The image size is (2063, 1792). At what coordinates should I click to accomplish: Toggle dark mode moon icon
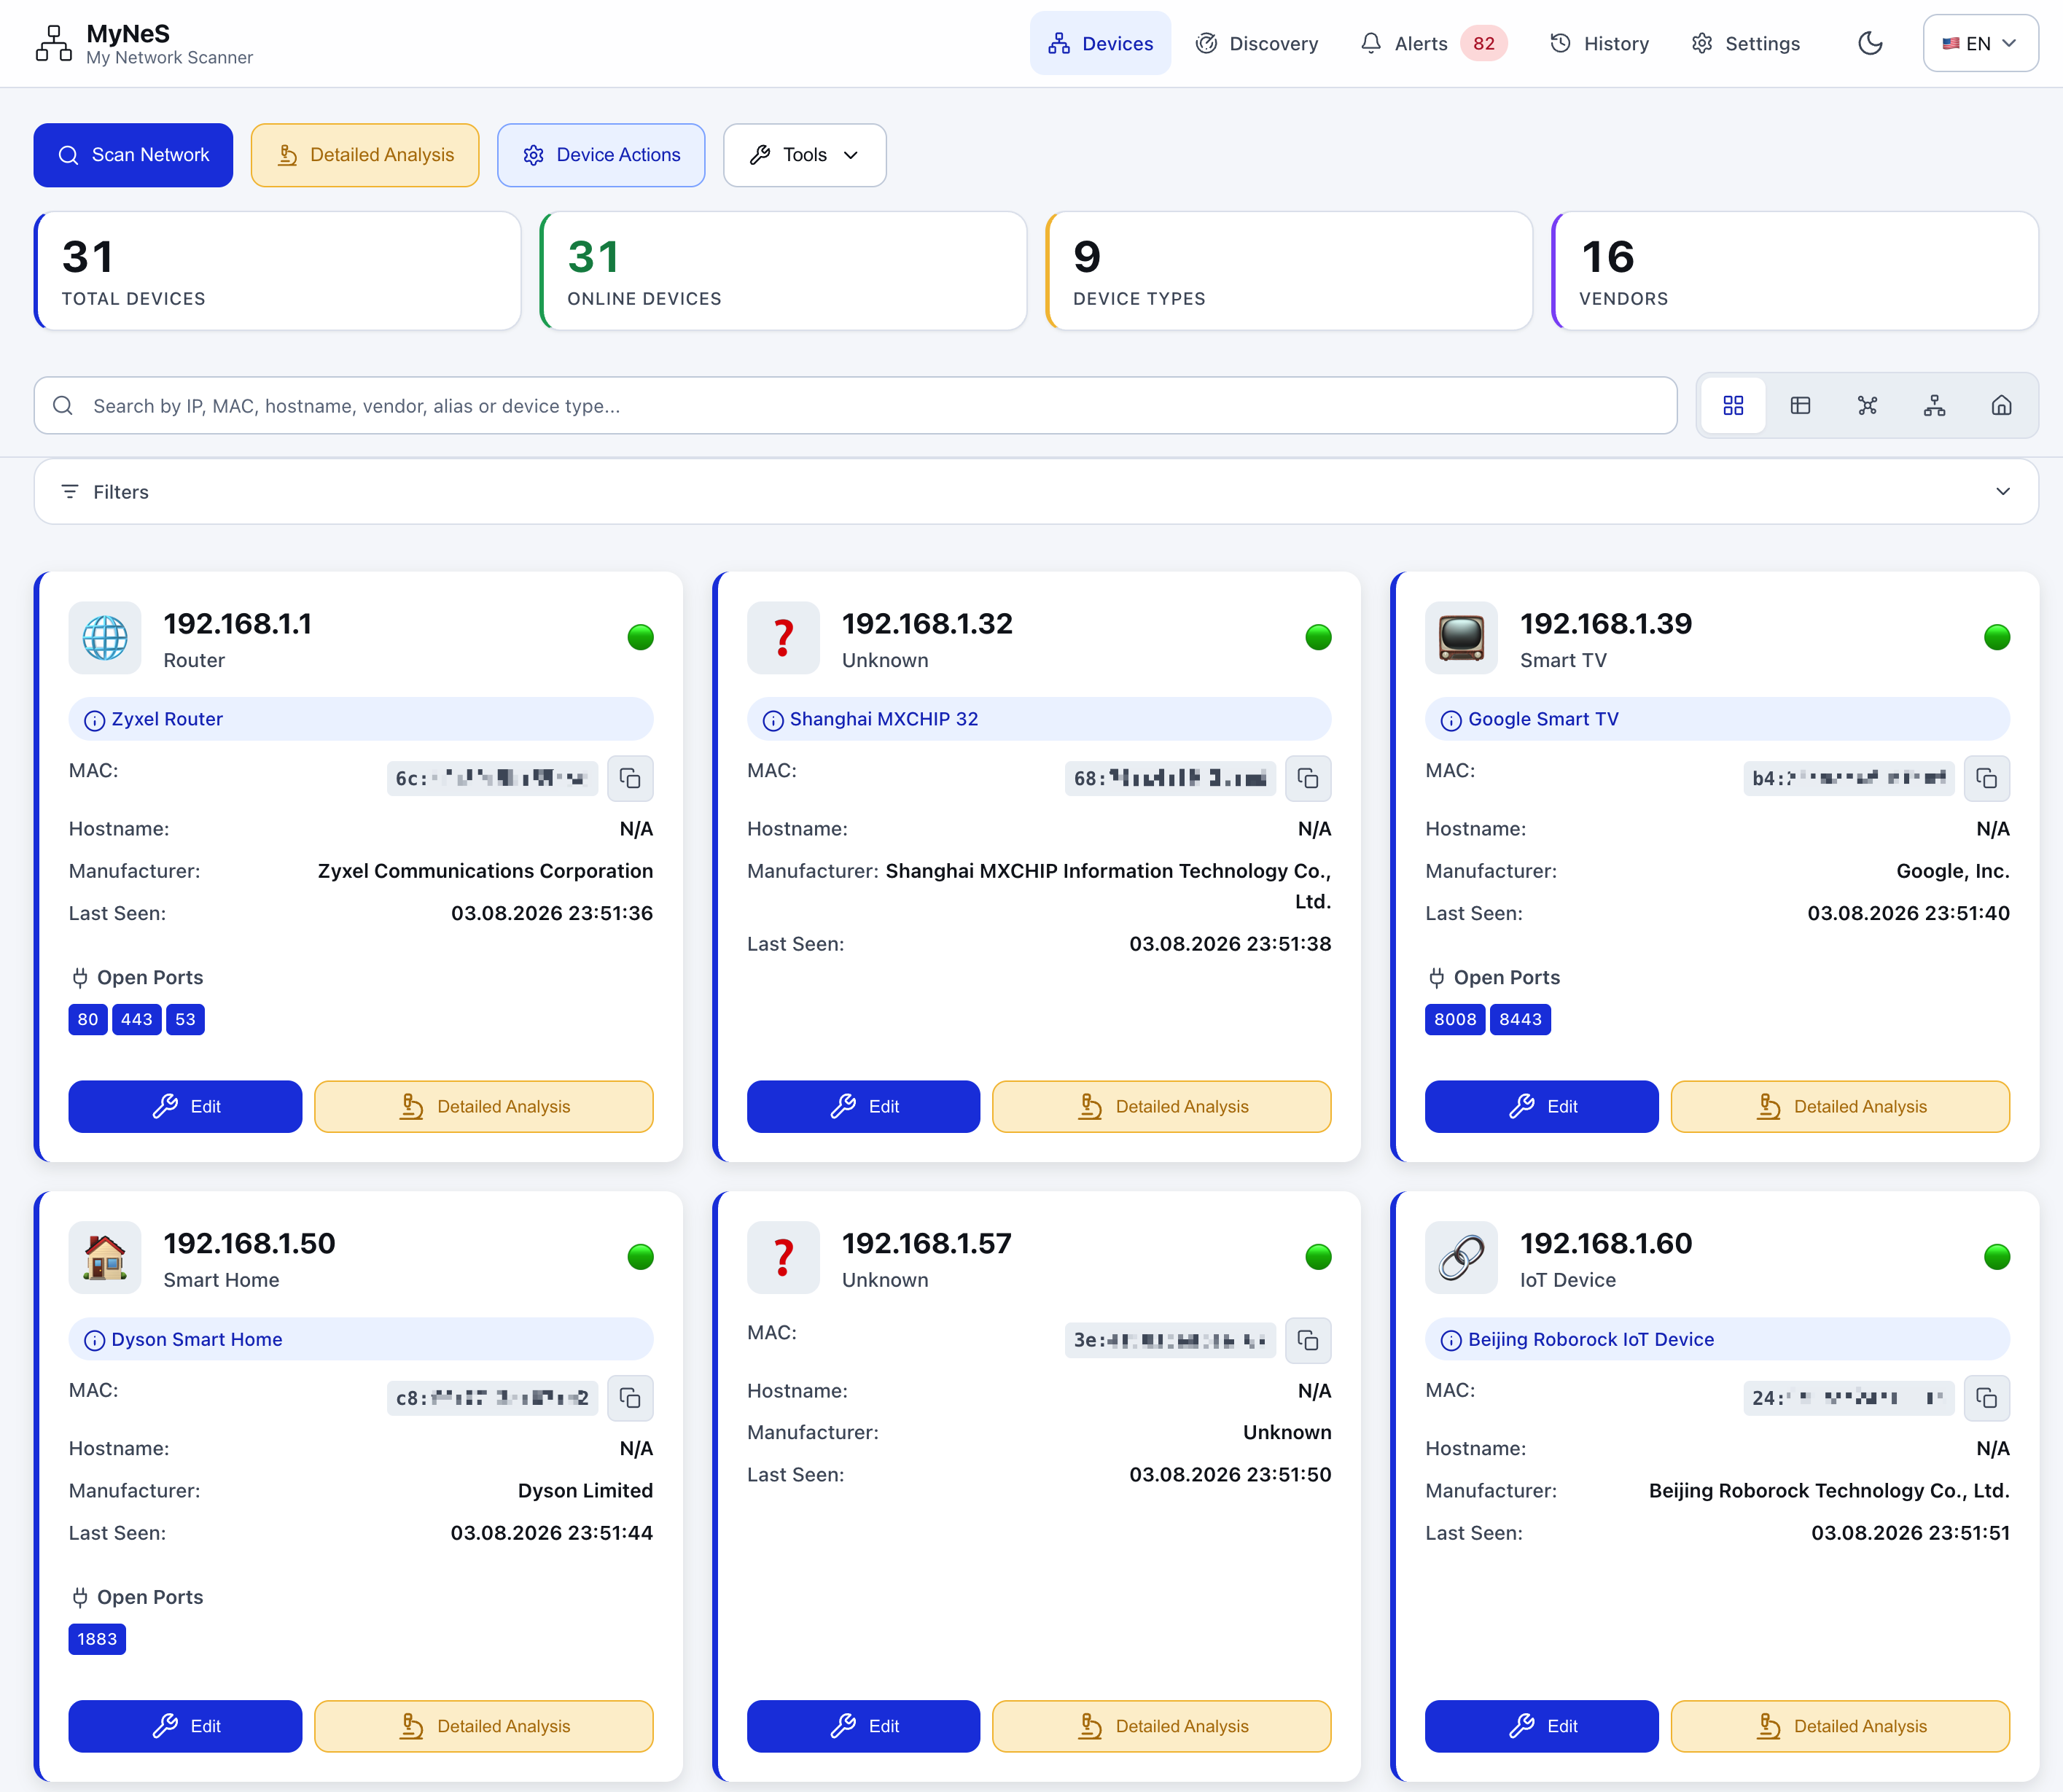point(1870,43)
